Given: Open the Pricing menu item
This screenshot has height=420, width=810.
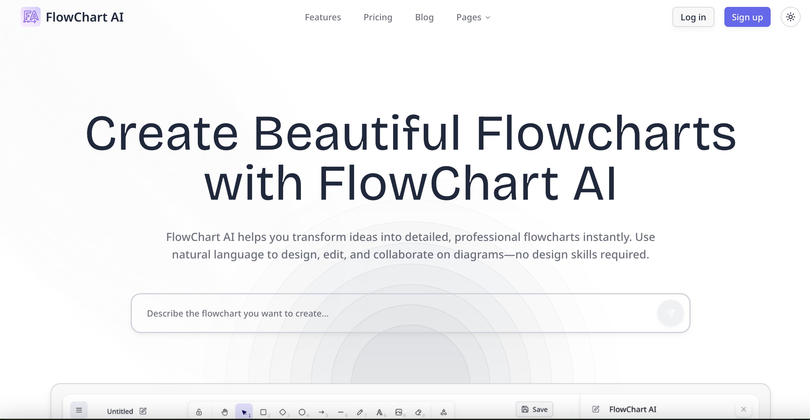Looking at the screenshot, I should click(x=378, y=17).
